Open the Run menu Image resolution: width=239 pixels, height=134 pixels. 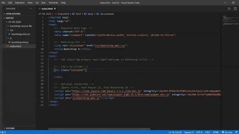coord(43,3)
